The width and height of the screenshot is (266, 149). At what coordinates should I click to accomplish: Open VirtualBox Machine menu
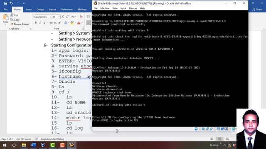(105, 8)
